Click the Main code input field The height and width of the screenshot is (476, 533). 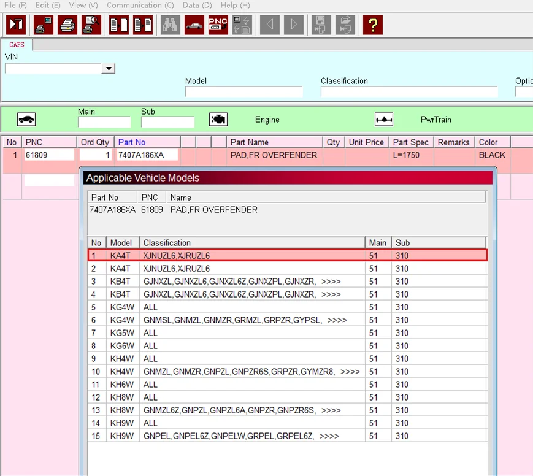coord(104,122)
